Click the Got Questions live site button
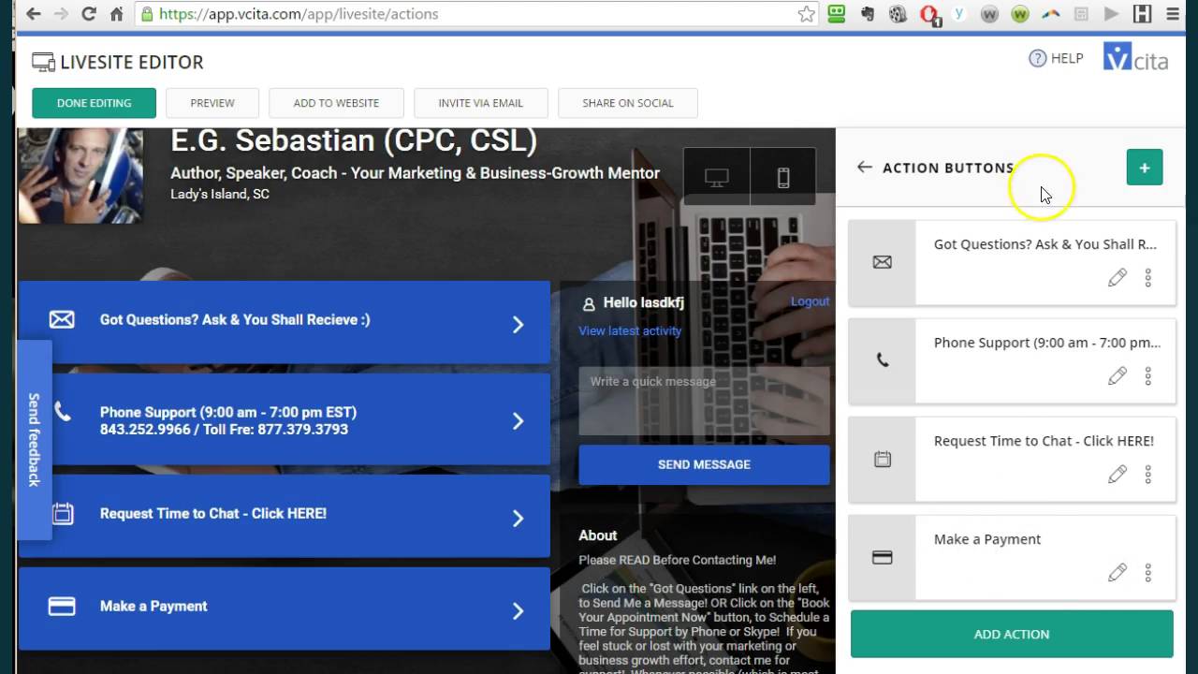Viewport: 1198px width, 674px height. (285, 321)
